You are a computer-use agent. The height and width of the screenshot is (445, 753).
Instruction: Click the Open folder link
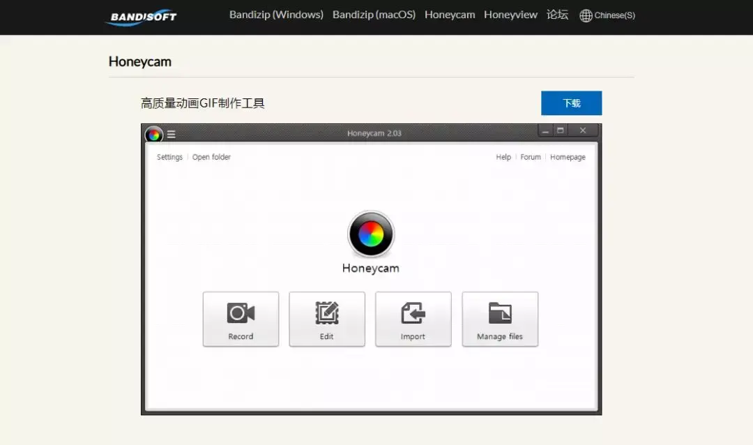[211, 157]
